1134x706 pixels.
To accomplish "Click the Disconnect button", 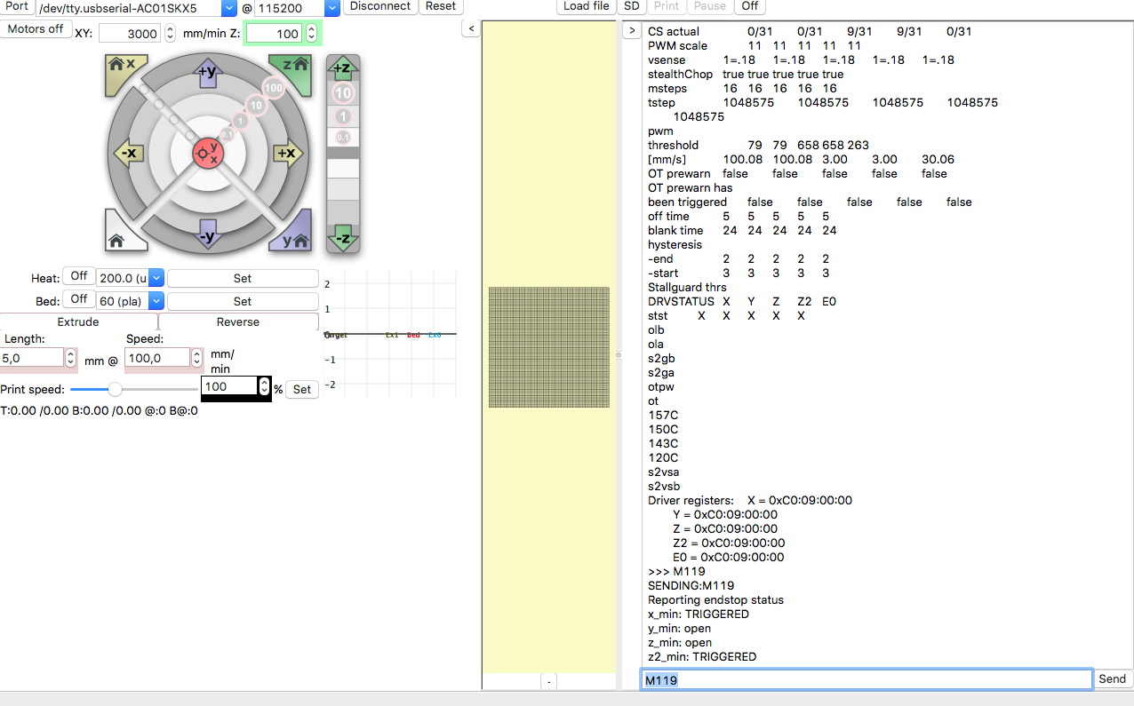I will (x=380, y=6).
